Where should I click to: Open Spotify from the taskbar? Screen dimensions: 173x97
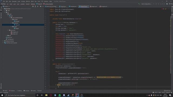click(59, 95)
